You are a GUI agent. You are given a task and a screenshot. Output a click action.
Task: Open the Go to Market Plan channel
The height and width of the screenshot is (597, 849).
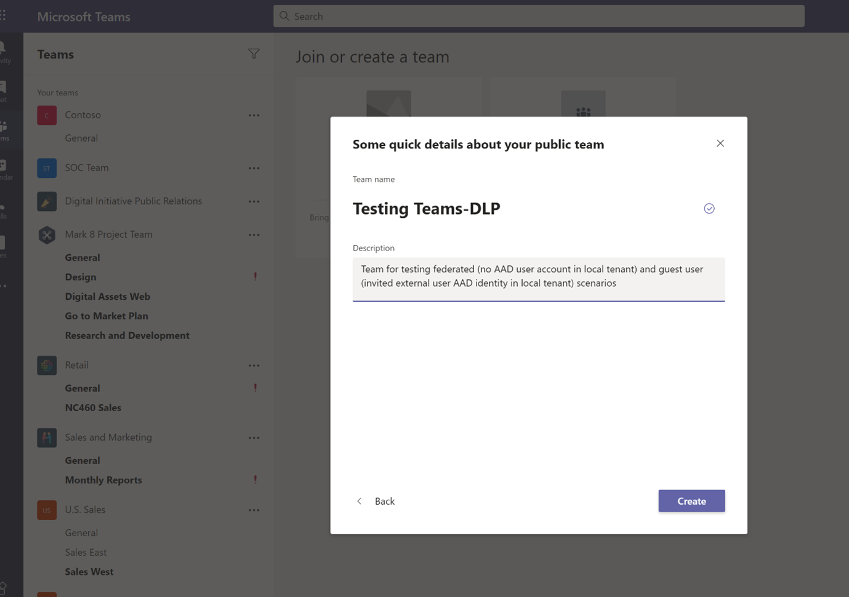[x=107, y=316]
